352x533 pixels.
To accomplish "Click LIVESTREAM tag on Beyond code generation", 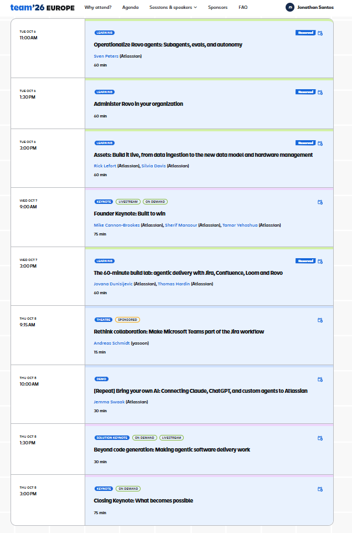I will [x=172, y=438].
